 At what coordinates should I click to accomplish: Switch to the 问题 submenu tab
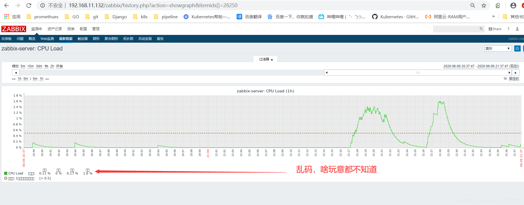[x=20, y=39]
